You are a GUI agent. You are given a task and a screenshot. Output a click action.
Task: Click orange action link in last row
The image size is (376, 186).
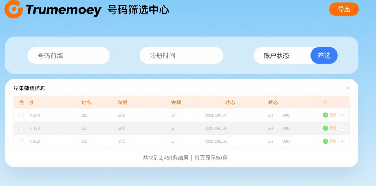coord(333,141)
